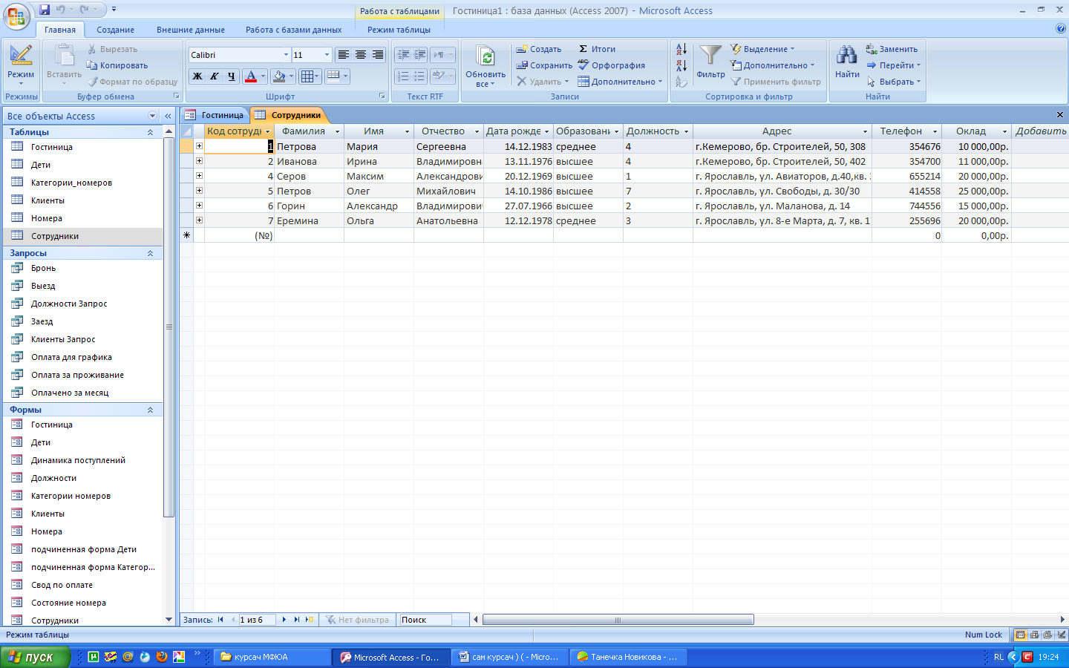Go to next record arrow
Image resolution: width=1069 pixels, height=668 pixels.
284,620
